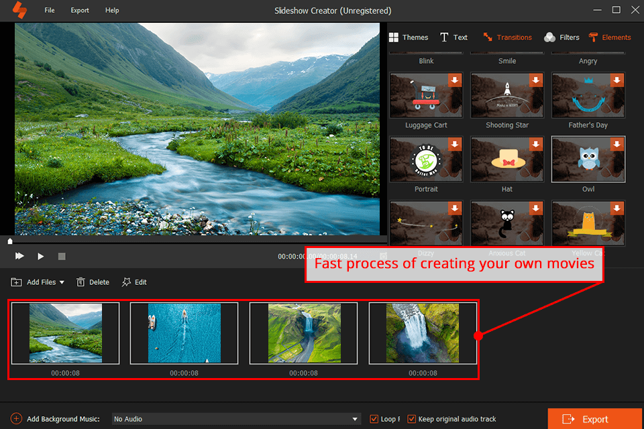Download the Anxious Cat element
The height and width of the screenshot is (429, 644).
point(535,208)
